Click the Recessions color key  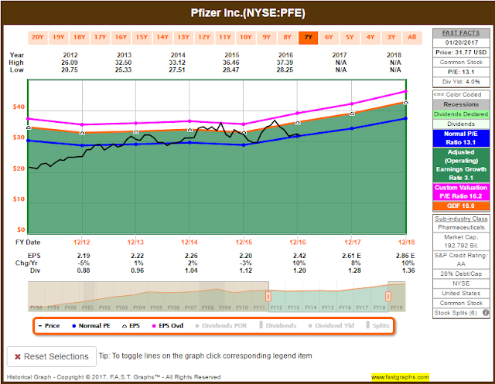(x=461, y=104)
